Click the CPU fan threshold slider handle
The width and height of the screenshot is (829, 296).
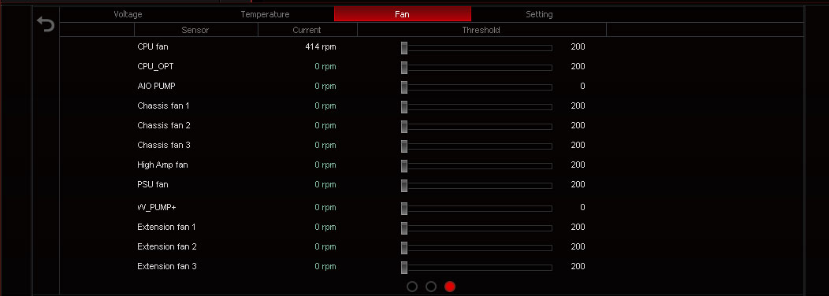coord(404,47)
